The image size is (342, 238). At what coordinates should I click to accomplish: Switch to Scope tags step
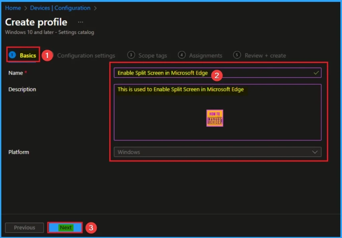[x=147, y=55]
